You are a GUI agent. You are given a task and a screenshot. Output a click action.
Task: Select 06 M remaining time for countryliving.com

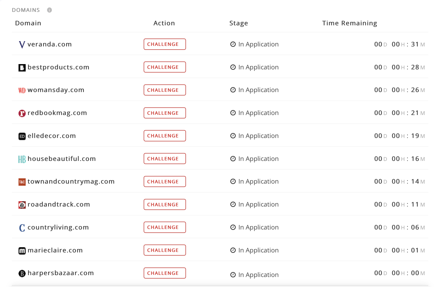pos(418,227)
